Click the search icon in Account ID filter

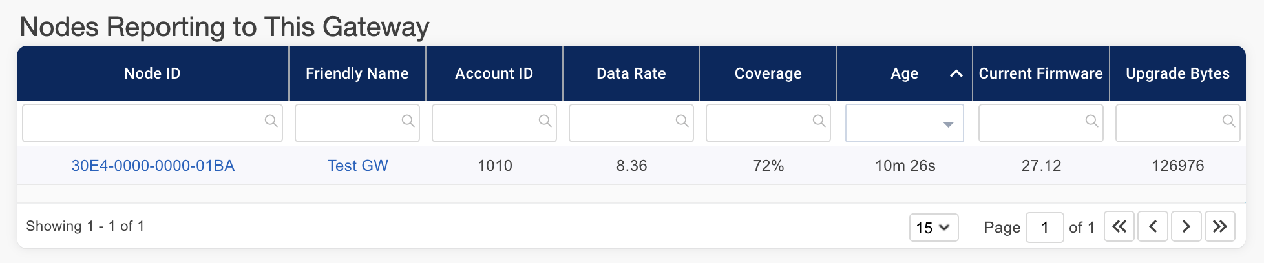[x=545, y=121]
